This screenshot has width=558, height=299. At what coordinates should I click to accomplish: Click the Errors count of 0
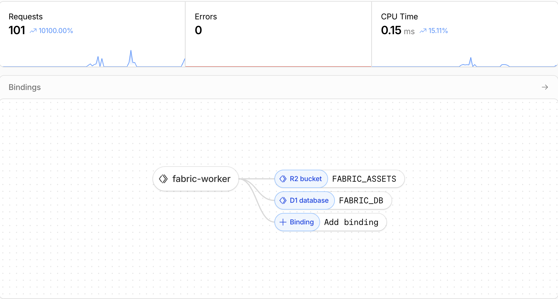[198, 30]
